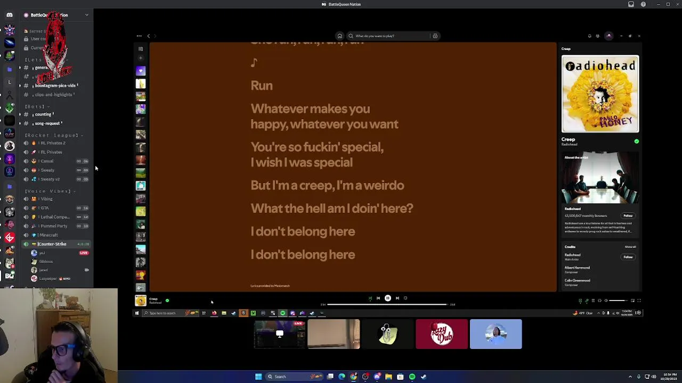682x383 pixels.
Task: Open the boostagram-pics-vids channel
Action: point(56,86)
